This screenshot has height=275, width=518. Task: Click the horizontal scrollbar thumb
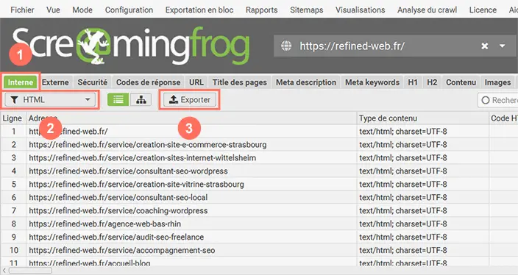pyautogui.click(x=30, y=271)
